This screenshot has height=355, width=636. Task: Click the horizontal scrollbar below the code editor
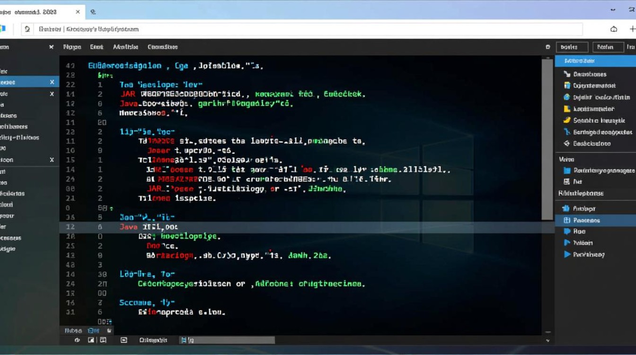click(x=227, y=340)
